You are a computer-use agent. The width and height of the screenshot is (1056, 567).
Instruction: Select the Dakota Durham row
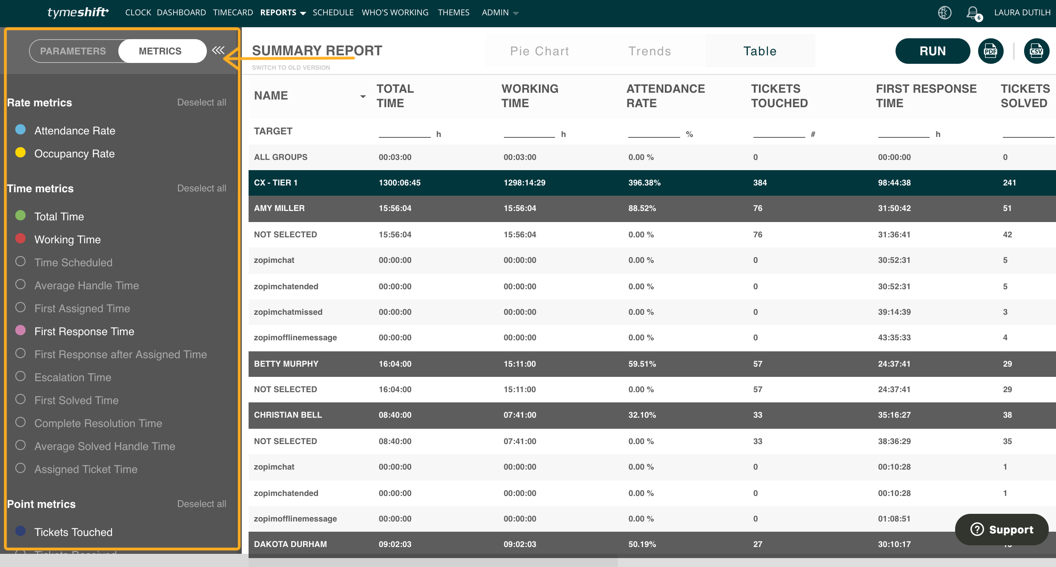(x=652, y=544)
